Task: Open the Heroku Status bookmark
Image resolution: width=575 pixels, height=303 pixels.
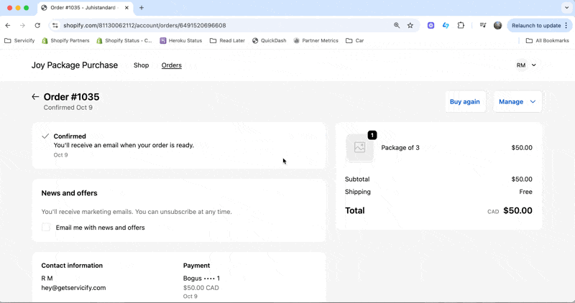Action: [x=181, y=41]
